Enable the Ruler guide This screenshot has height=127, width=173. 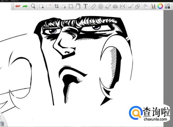coord(93,6)
